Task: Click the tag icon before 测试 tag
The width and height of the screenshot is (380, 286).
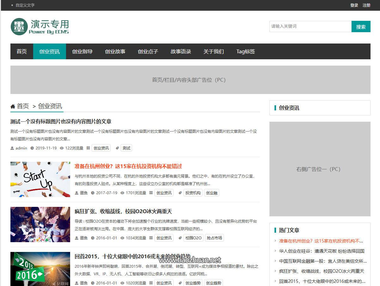Action: click(x=117, y=148)
